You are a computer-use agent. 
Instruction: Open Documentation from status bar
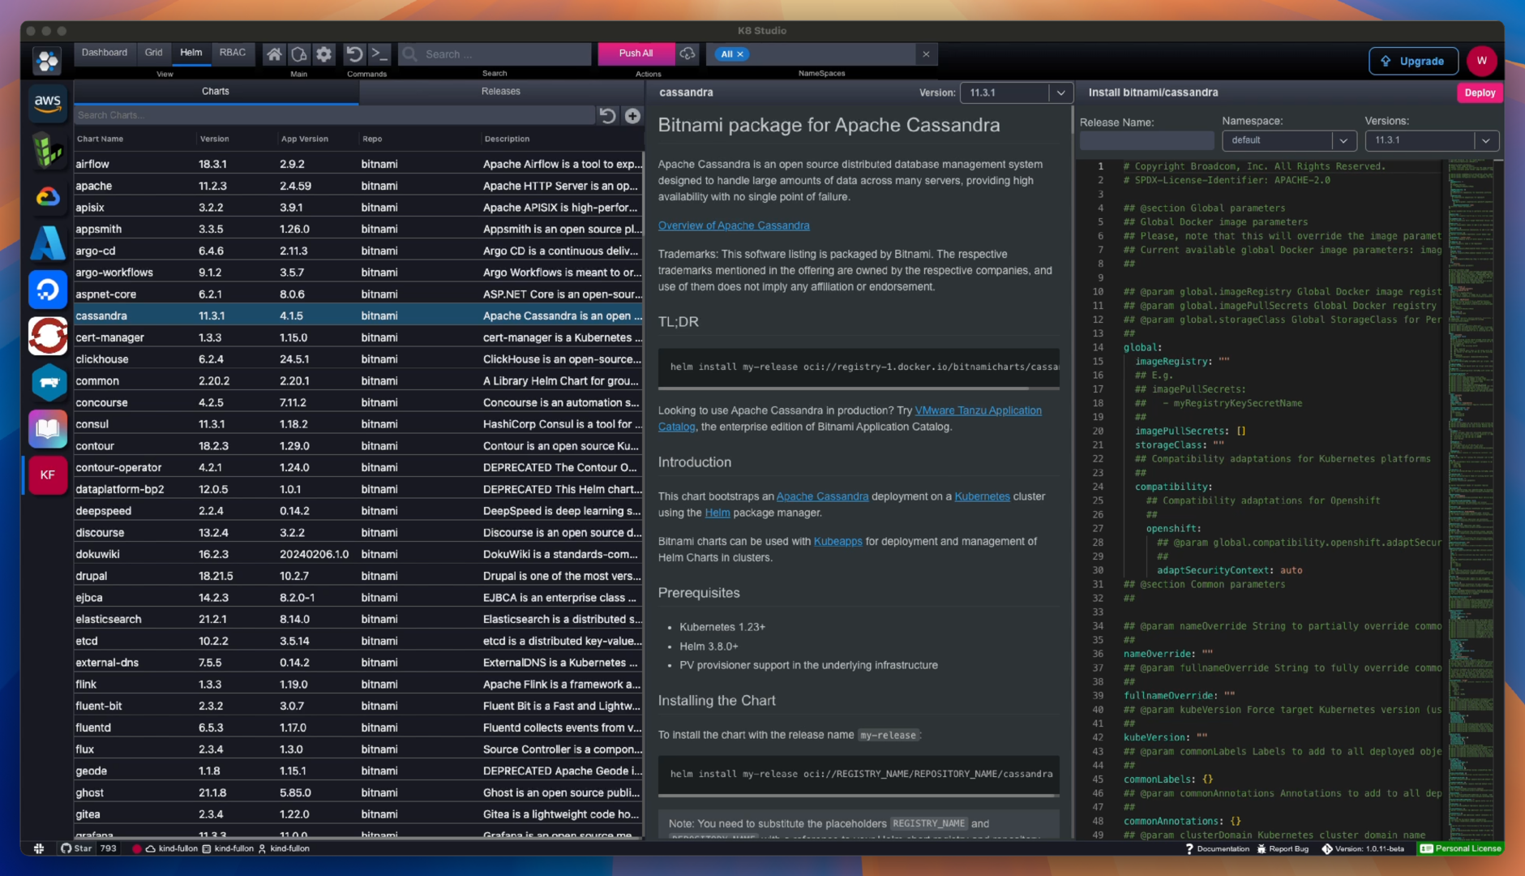(1217, 848)
